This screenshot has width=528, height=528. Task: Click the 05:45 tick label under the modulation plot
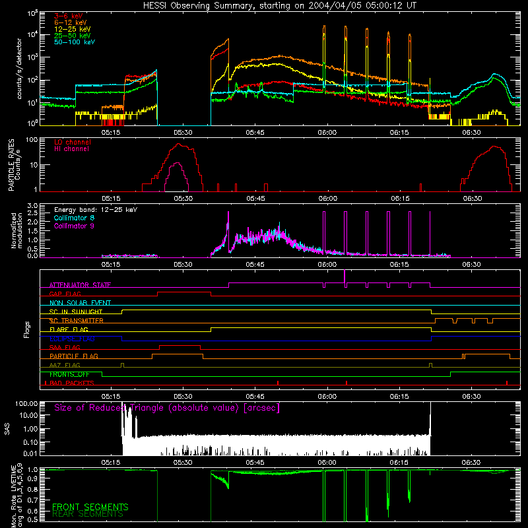(255, 265)
